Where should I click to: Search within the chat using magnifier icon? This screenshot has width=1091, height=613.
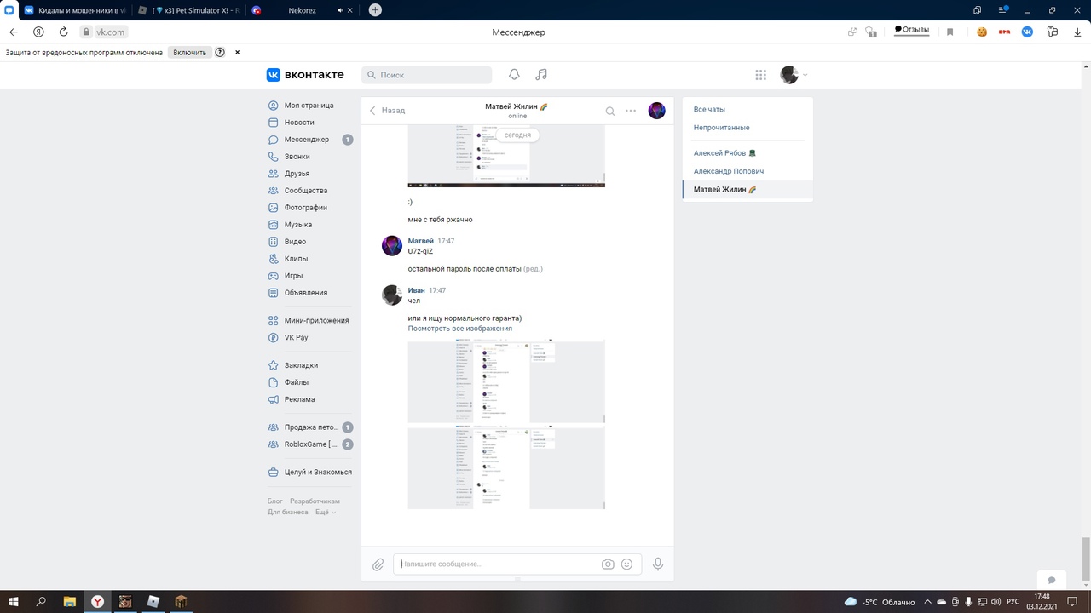point(610,111)
